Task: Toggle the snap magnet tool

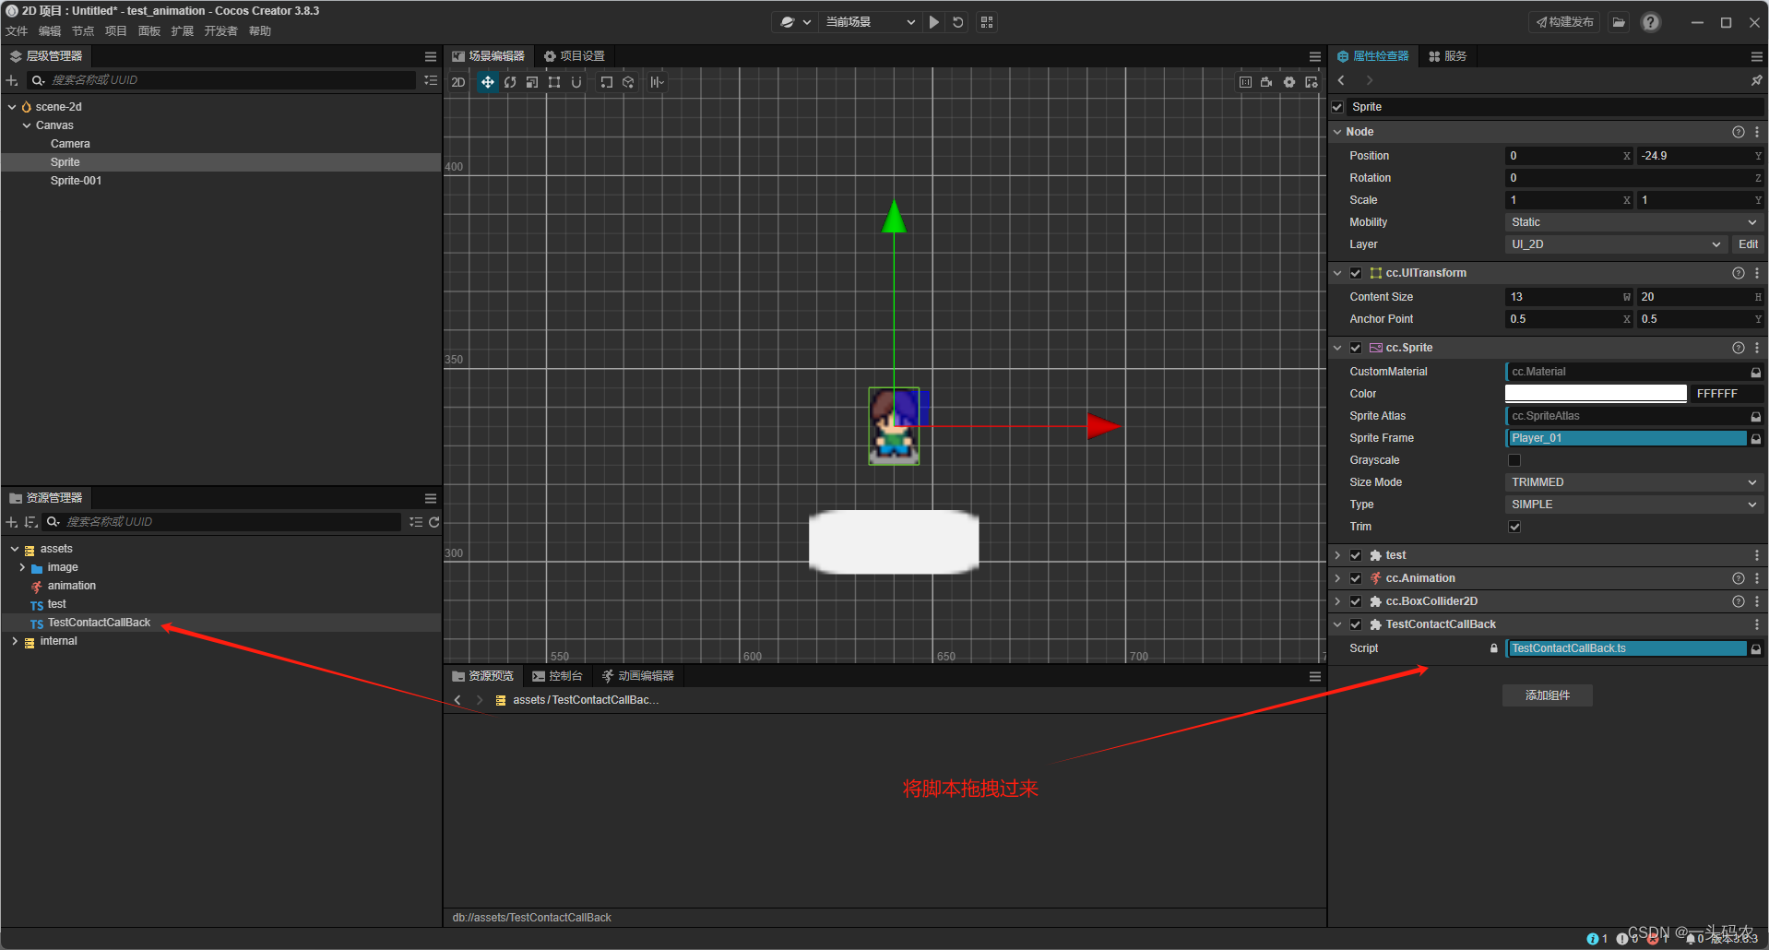Action: [576, 82]
